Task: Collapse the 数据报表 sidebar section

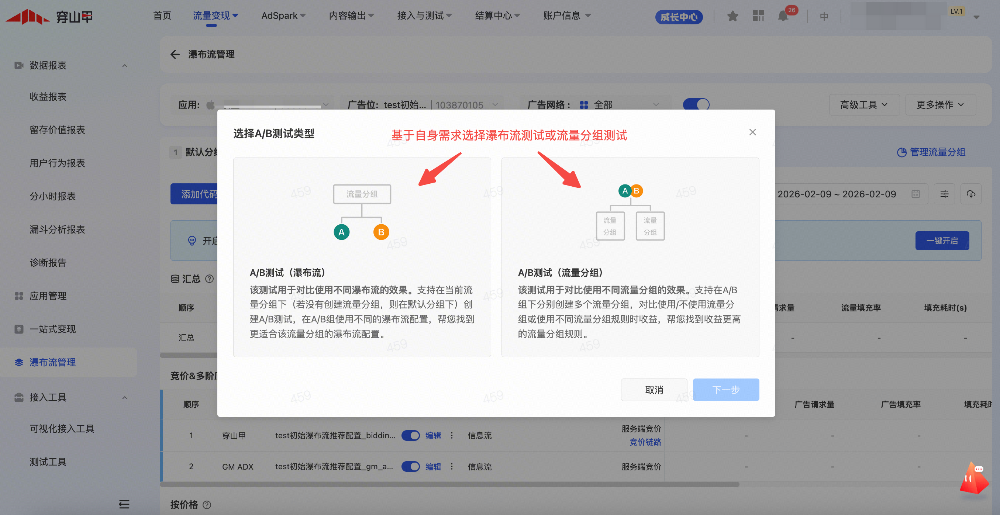Action: tap(125, 66)
